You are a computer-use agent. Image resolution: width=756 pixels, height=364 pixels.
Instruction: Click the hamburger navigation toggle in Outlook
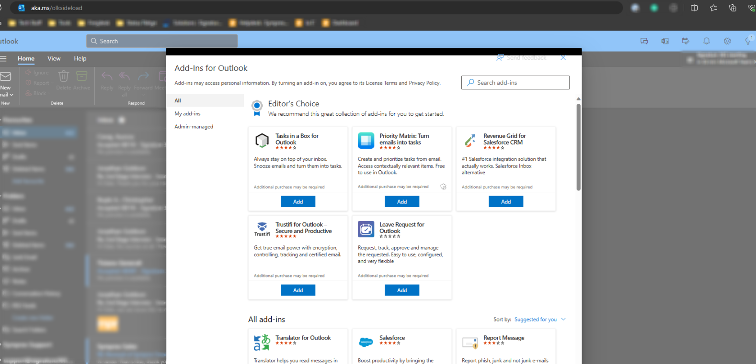click(3, 58)
